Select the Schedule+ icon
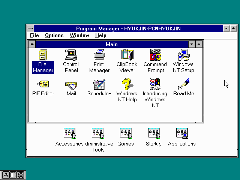This screenshot has width=240, height=180. click(x=99, y=84)
